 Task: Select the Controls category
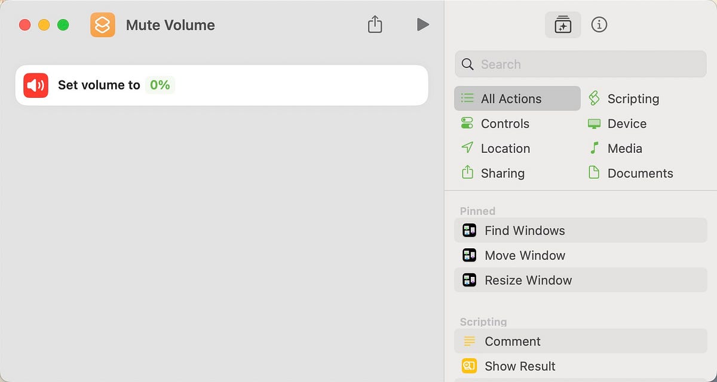pyautogui.click(x=505, y=124)
